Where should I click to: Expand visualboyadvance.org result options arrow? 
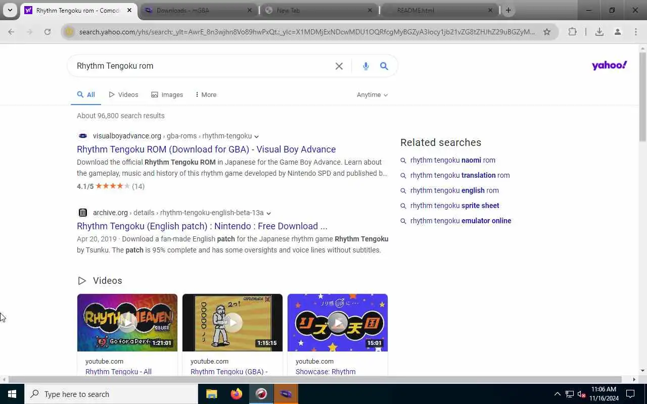click(x=256, y=136)
